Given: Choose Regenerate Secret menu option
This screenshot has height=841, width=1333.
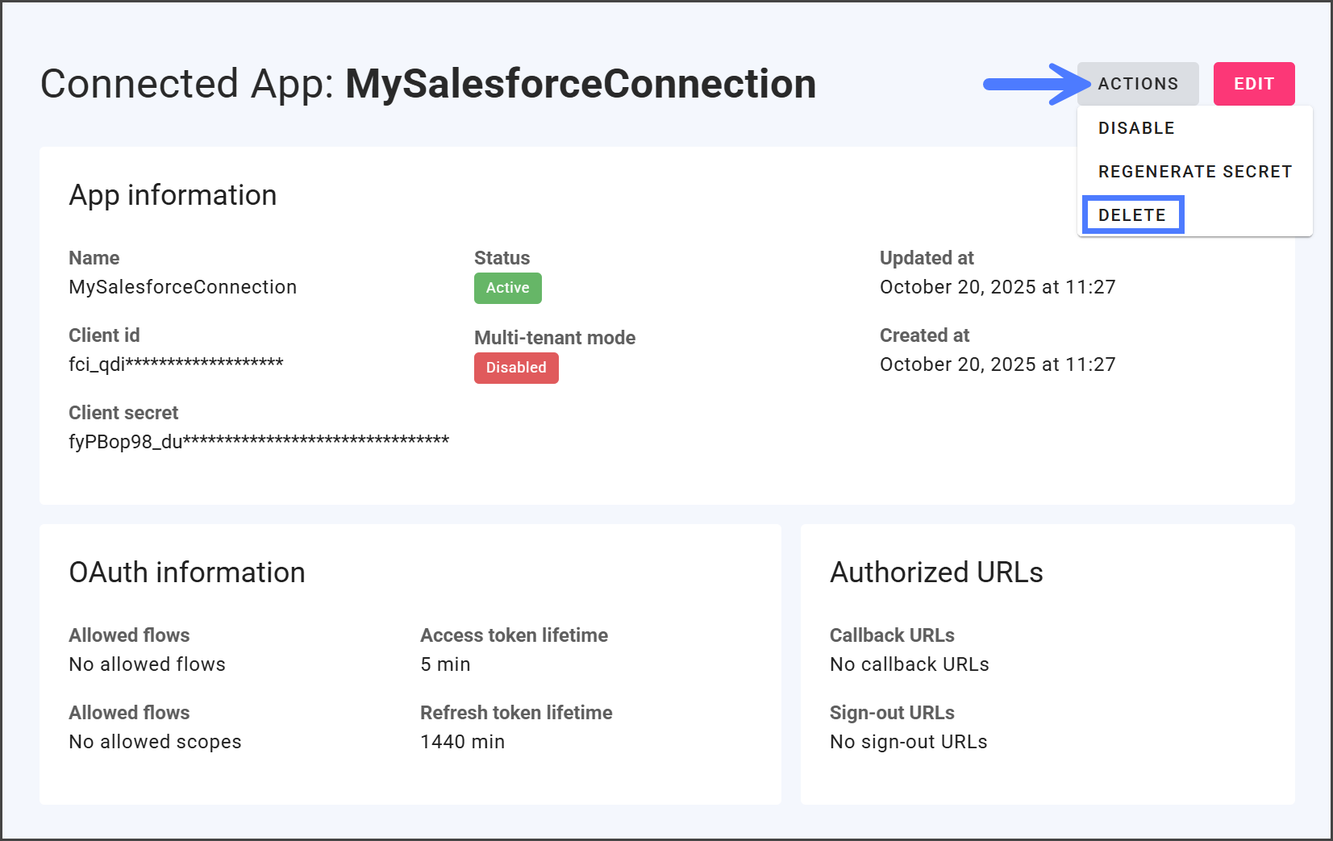Looking at the screenshot, I should click(1194, 172).
